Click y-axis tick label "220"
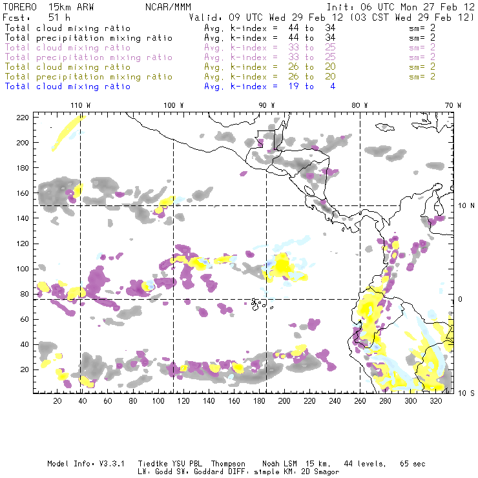This screenshot has width=478, height=478. pos(23,118)
